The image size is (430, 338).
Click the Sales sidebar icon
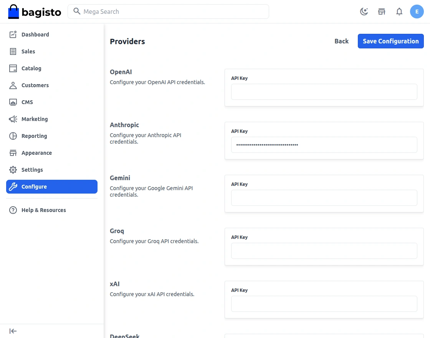[x=13, y=51]
